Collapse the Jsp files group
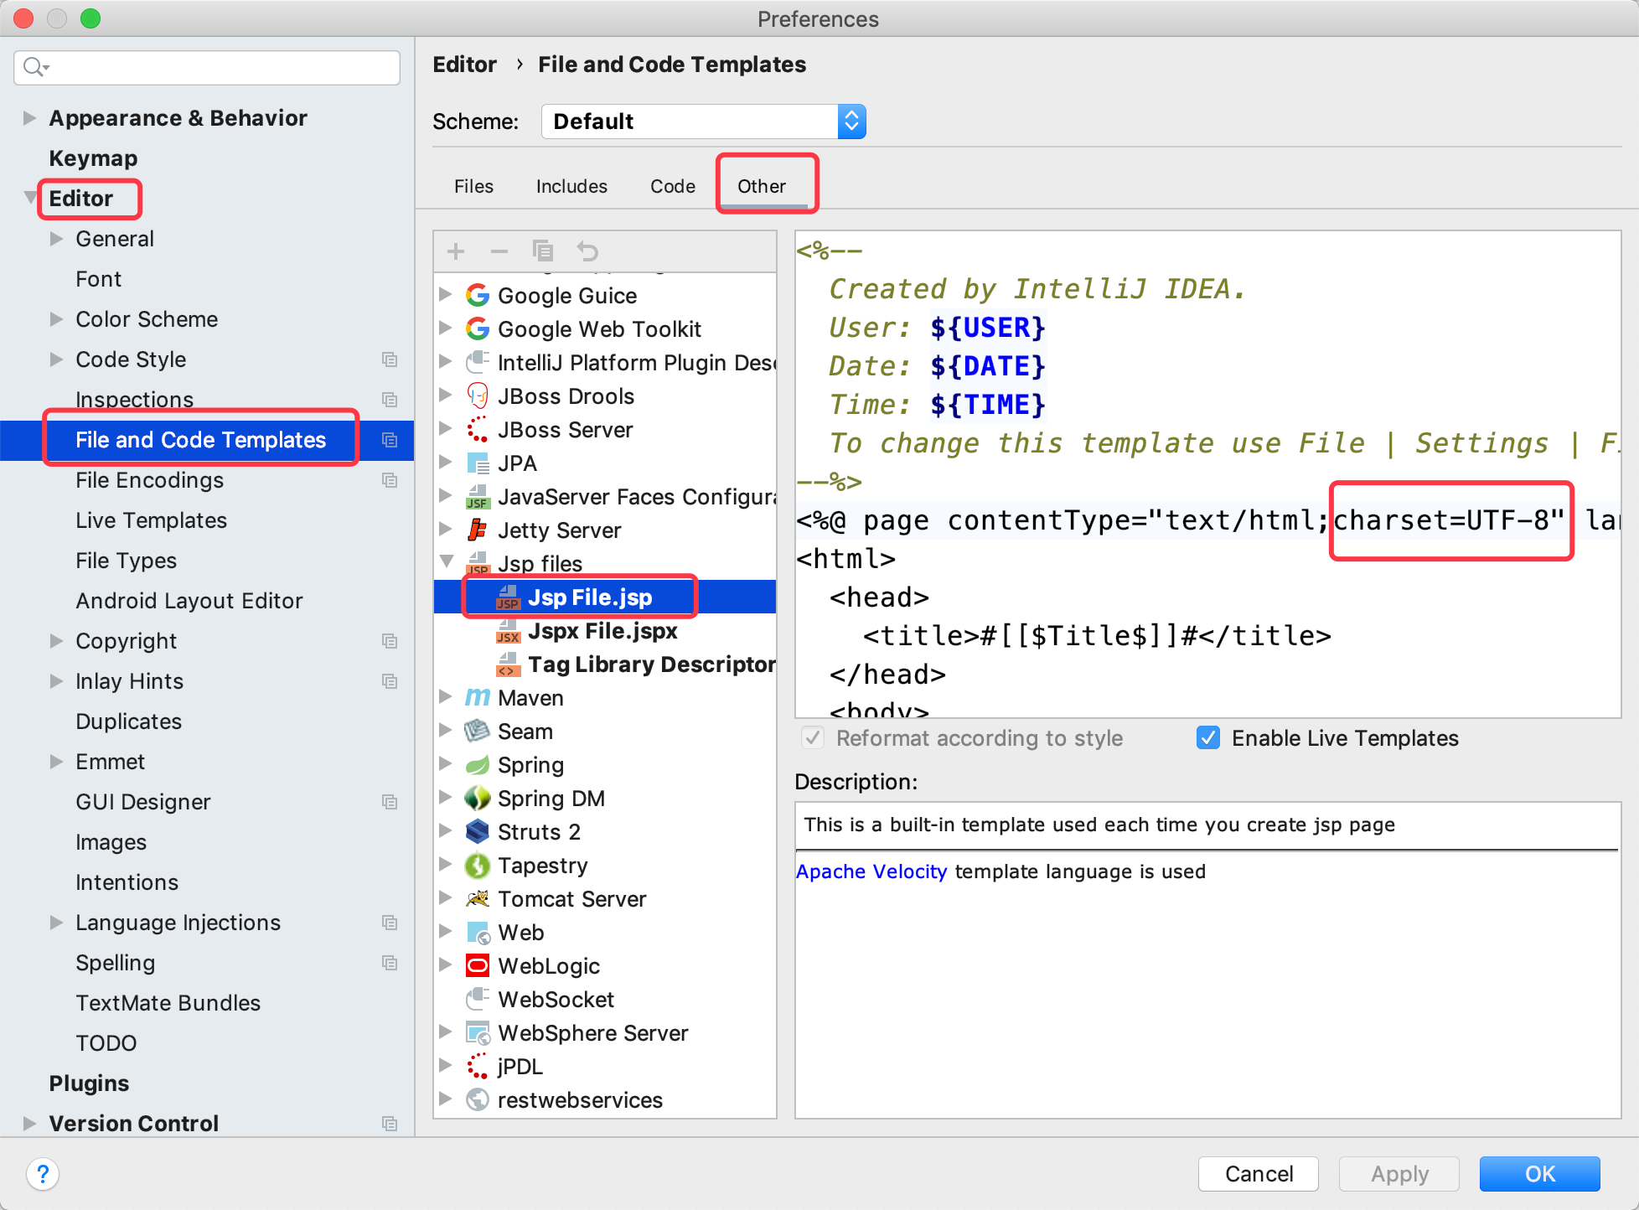The width and height of the screenshot is (1639, 1210). (447, 561)
